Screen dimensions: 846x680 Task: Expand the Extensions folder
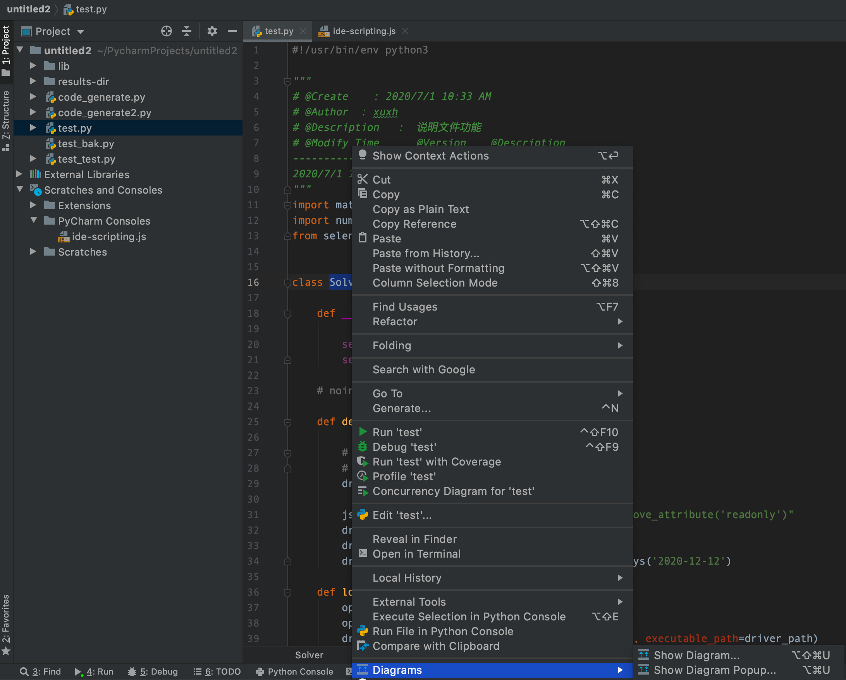[33, 205]
